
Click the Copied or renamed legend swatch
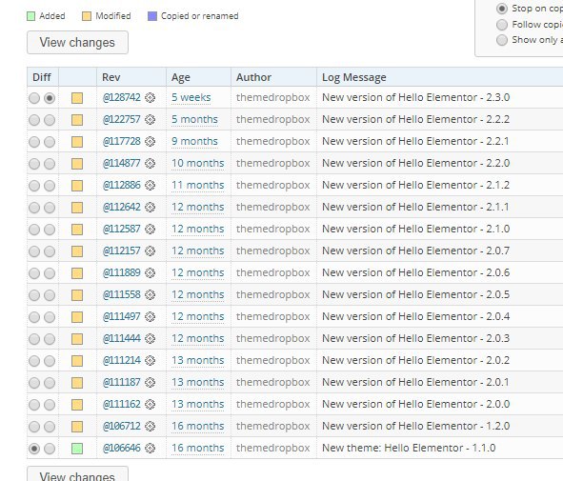152,16
